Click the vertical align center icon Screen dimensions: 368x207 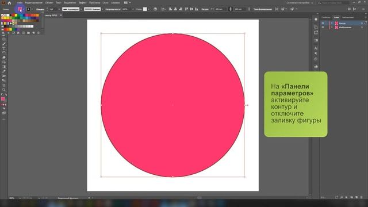pyautogui.click(x=191, y=9)
